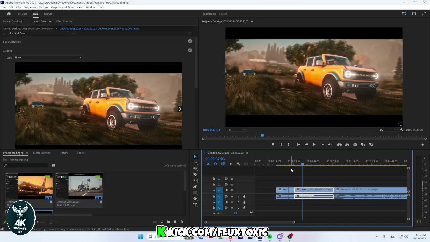
Task: Create a new bin in Project panel
Action: point(168,222)
